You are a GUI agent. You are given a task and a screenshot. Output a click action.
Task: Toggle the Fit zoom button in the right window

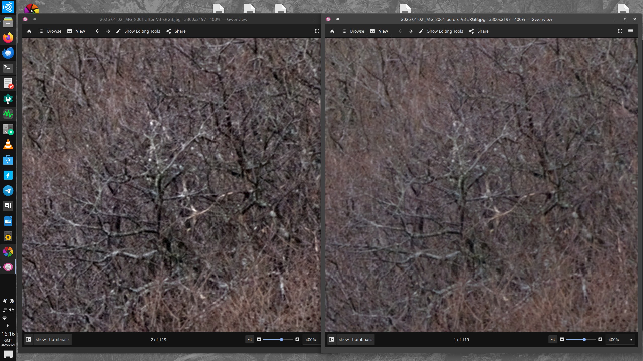[x=553, y=339]
